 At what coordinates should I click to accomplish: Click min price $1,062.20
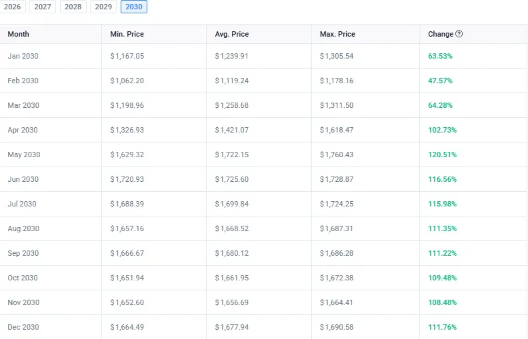point(127,81)
